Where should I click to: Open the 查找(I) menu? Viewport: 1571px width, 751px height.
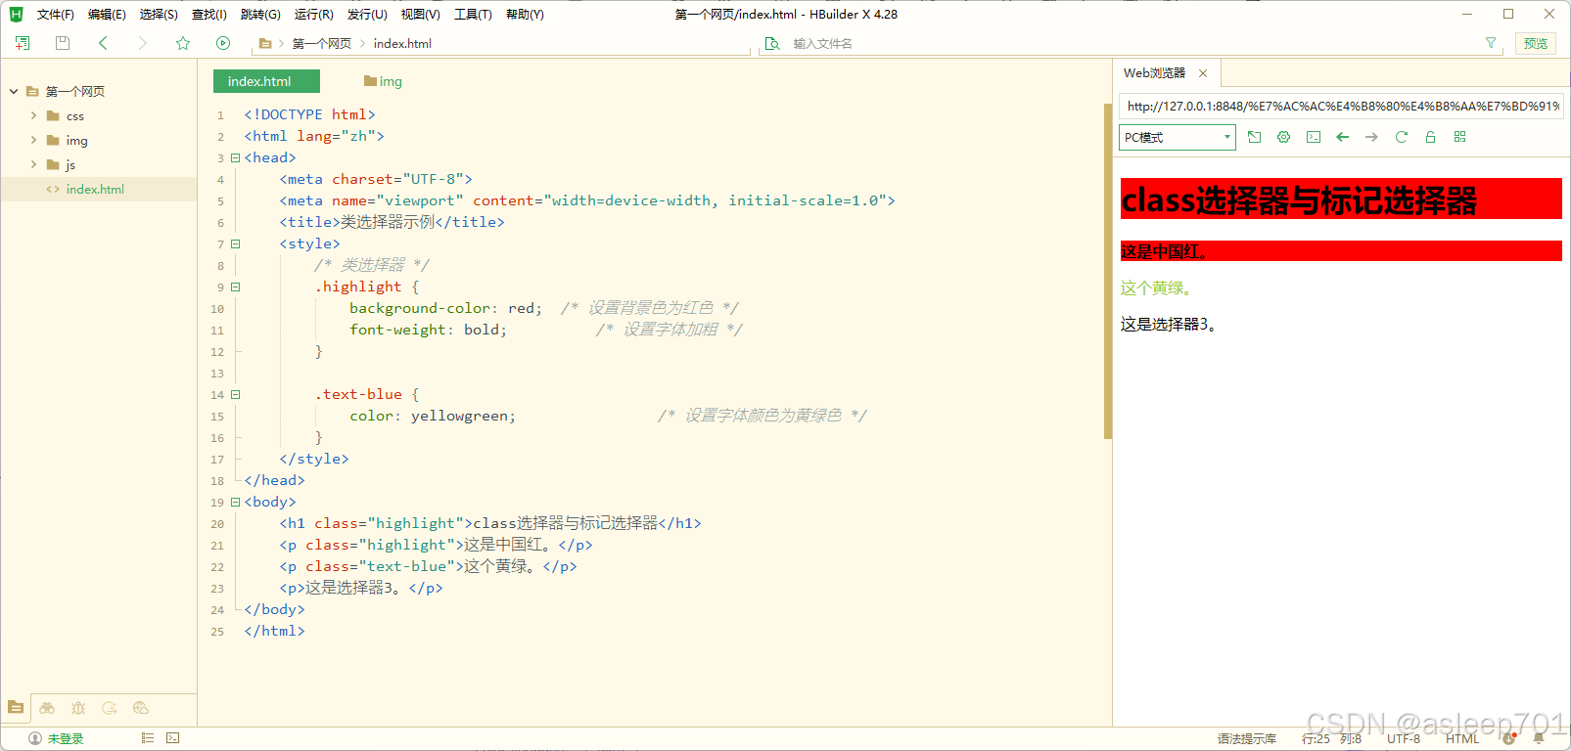[x=209, y=15]
